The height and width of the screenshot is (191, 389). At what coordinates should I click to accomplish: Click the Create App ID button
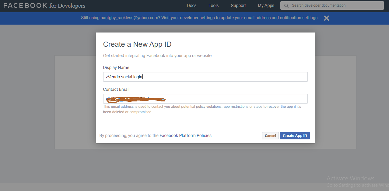pos(295,136)
